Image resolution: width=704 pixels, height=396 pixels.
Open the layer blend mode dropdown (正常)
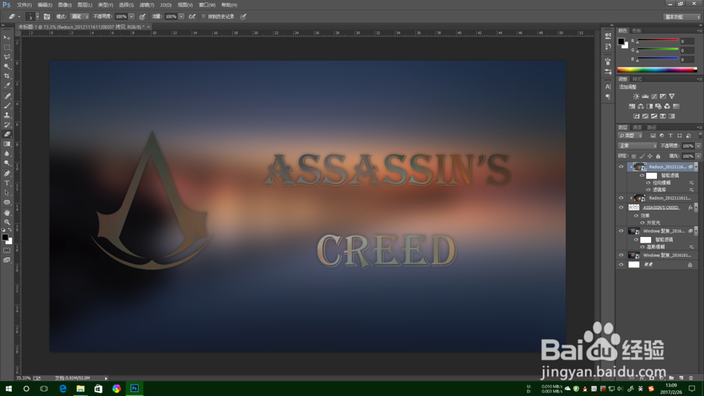[638, 146]
